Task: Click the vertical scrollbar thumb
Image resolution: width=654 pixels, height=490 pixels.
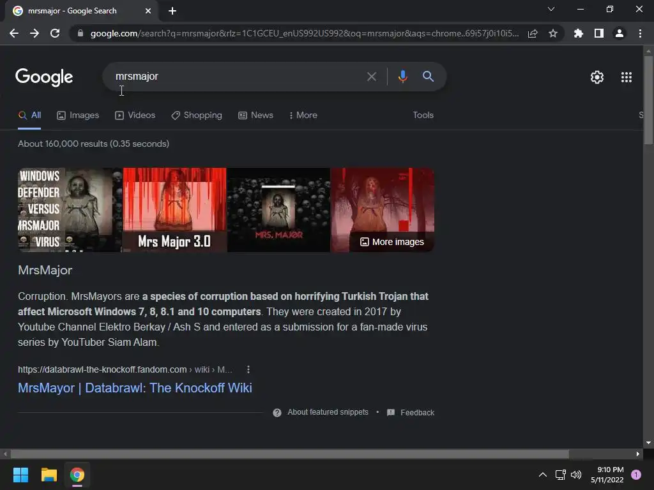Action: (648, 100)
